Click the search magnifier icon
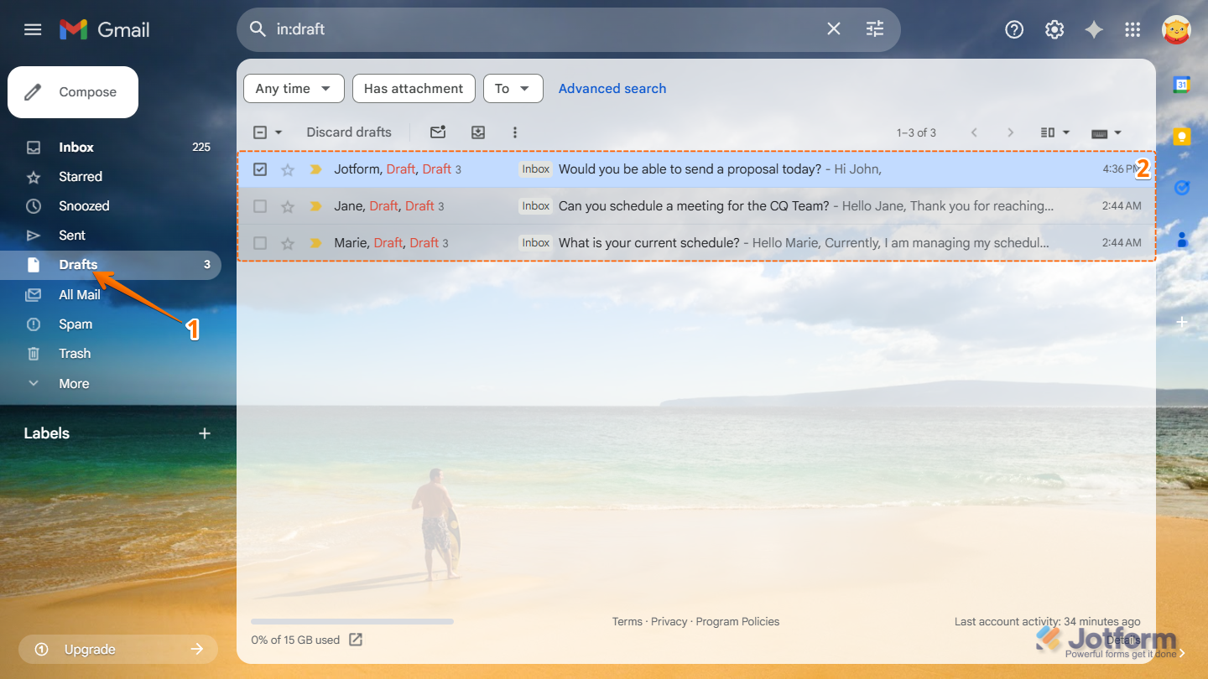 click(258, 29)
